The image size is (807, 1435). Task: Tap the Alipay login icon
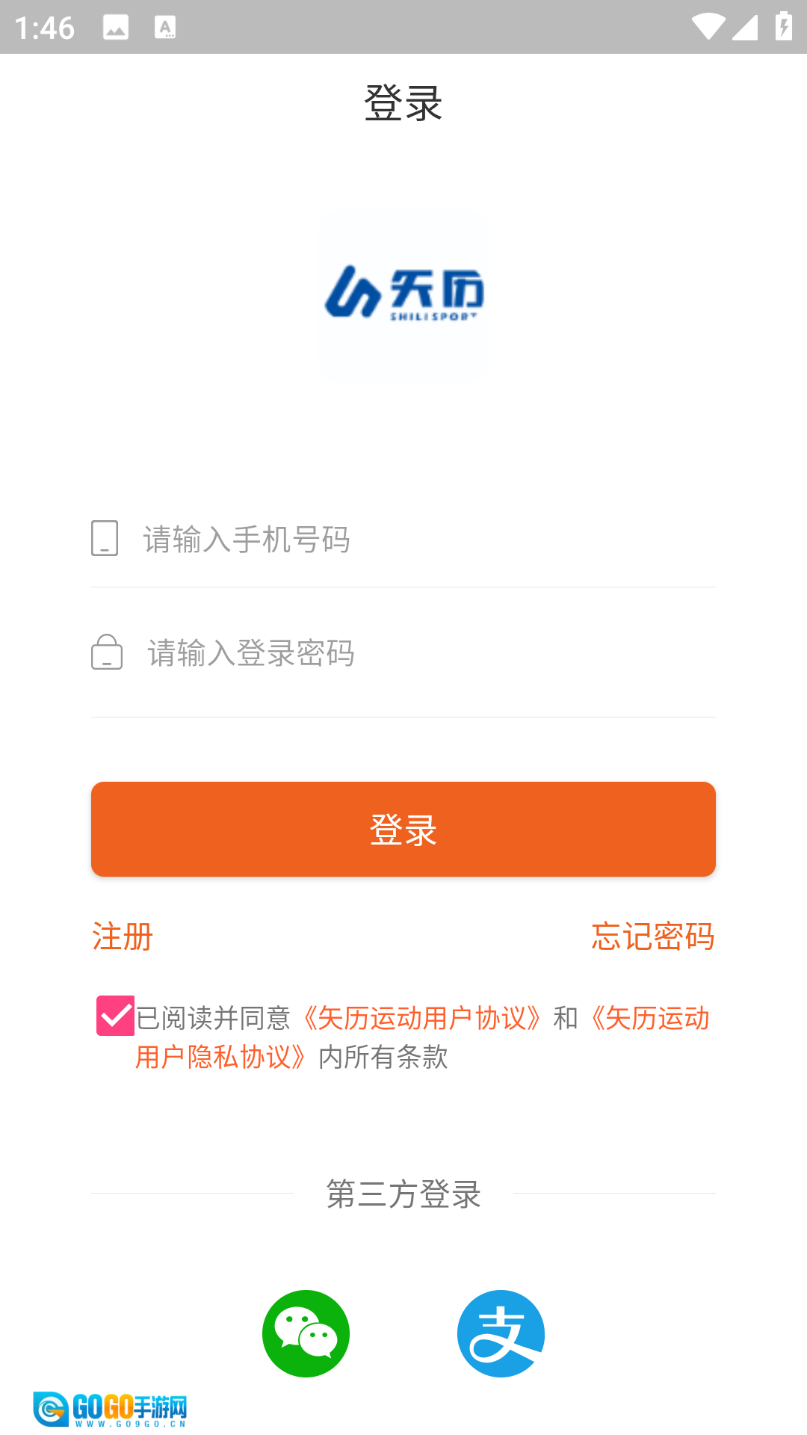(x=501, y=1333)
